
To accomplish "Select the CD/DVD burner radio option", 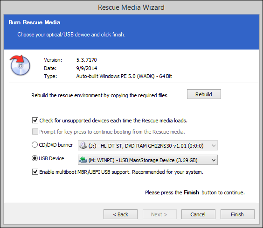I will click(35, 145).
